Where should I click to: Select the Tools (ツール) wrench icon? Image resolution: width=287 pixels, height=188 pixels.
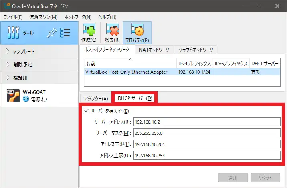tap(13, 33)
